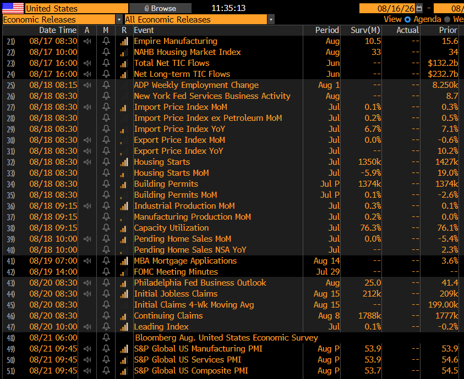Open Pending Home Sales NSA YoY event

tap(190, 249)
